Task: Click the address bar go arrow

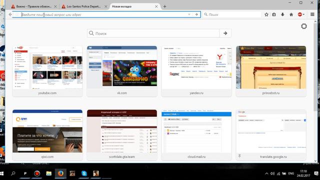Action: coord(196,14)
